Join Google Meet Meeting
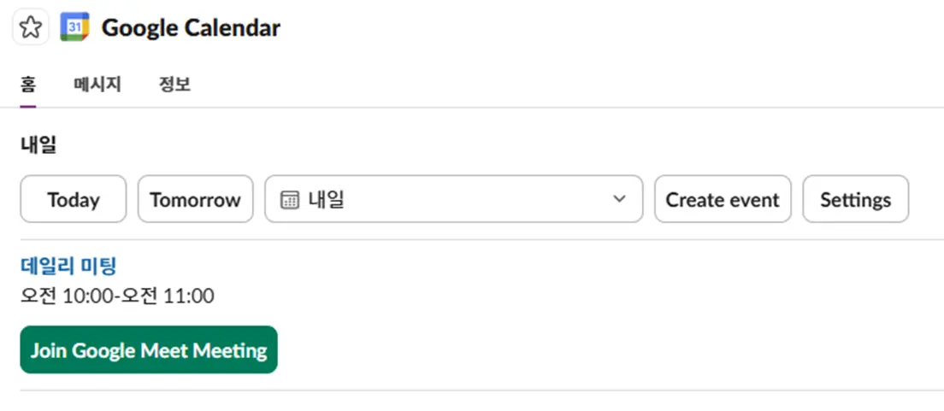 pos(149,350)
